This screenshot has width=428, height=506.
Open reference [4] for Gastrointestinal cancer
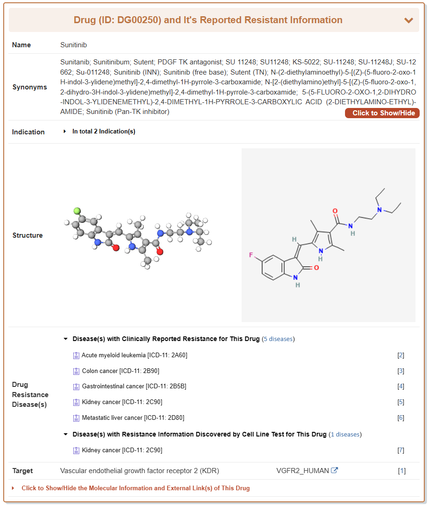(x=401, y=386)
